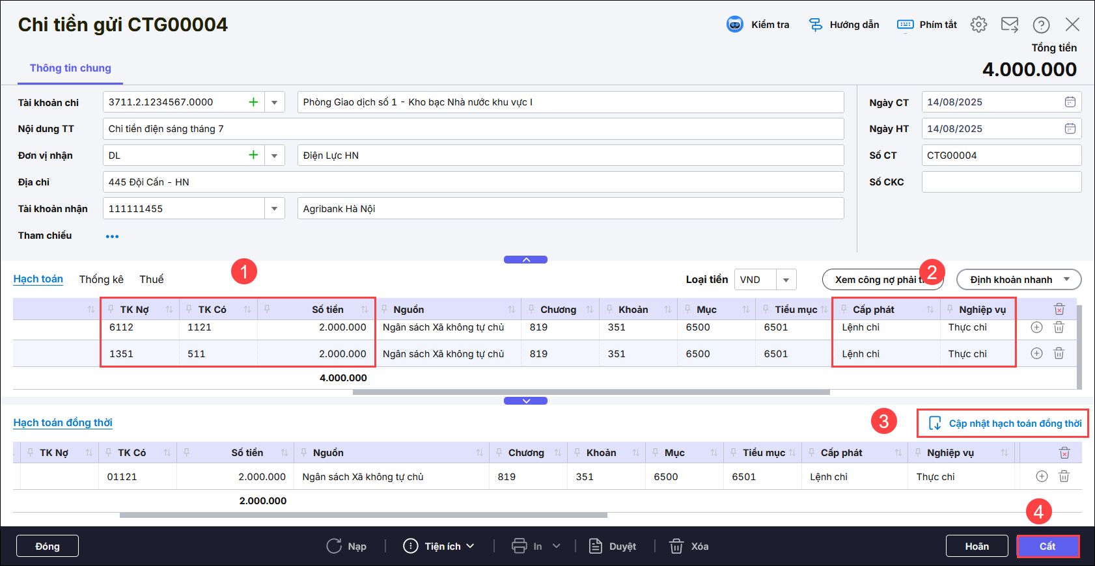1095x566 pixels.
Task: Open the settings gear icon
Action: coord(978,25)
